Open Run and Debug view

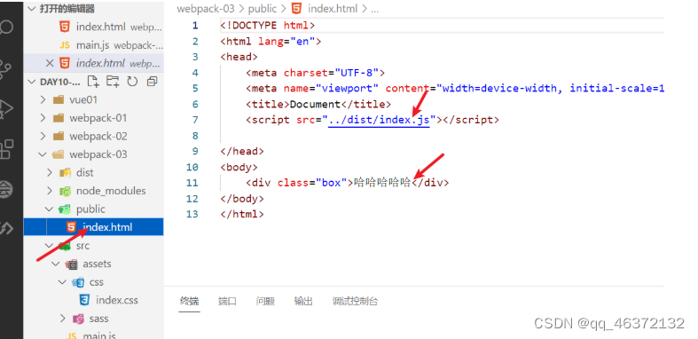click(x=6, y=109)
